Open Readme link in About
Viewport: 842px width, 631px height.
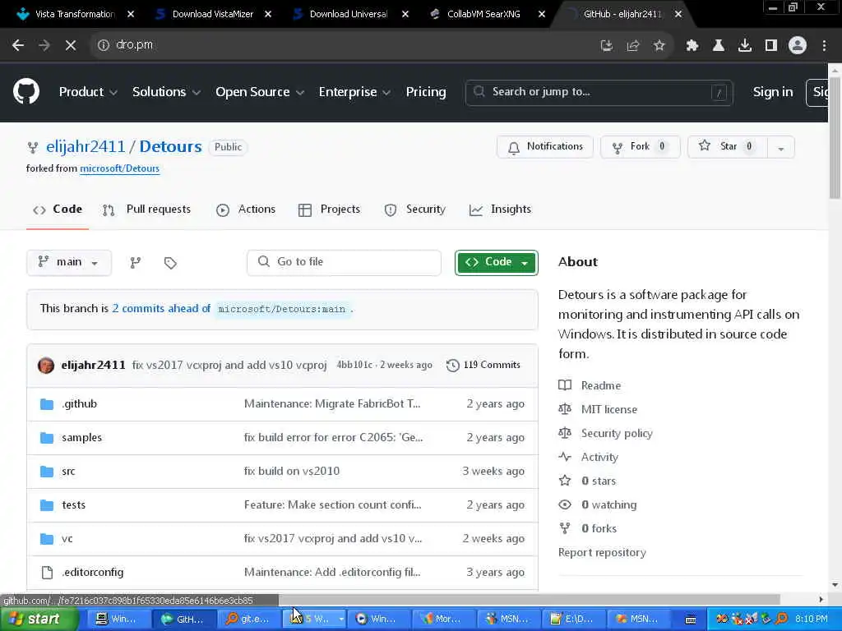601,386
